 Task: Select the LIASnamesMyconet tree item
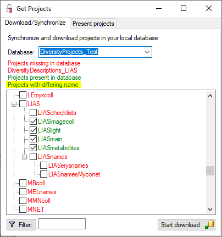point(74,174)
